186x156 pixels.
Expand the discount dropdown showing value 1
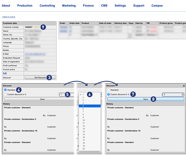(x=65, y=94)
